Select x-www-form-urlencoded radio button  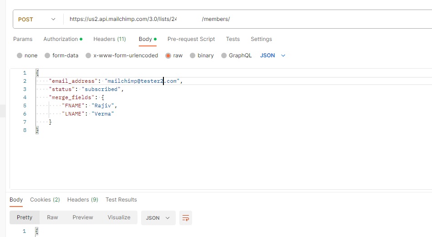(88, 55)
